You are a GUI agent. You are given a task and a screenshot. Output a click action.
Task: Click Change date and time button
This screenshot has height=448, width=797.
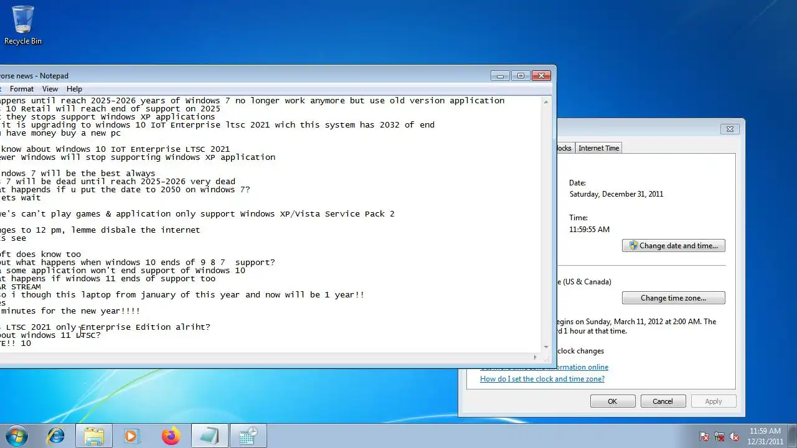coord(673,246)
